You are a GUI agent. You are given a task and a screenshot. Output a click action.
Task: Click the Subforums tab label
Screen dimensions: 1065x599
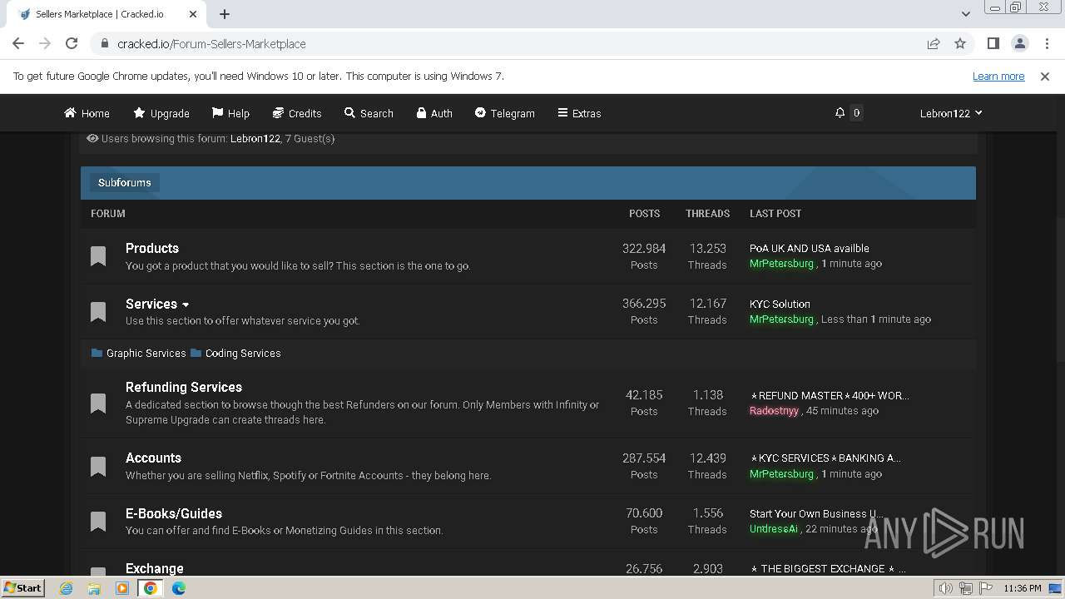[125, 183]
